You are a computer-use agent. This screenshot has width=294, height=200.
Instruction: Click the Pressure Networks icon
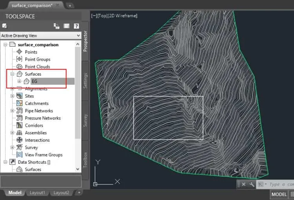coord(19,118)
